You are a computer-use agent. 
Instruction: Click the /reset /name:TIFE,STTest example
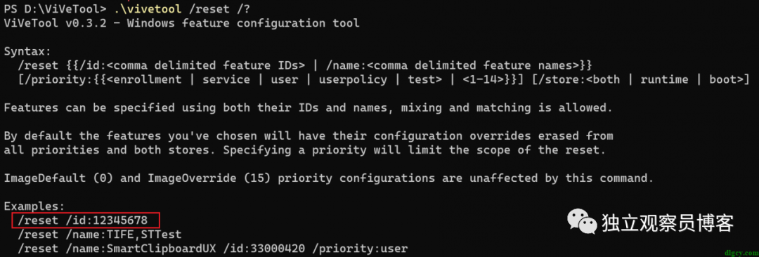click(99, 235)
